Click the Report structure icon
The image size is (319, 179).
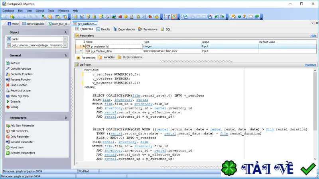click(x=8, y=91)
